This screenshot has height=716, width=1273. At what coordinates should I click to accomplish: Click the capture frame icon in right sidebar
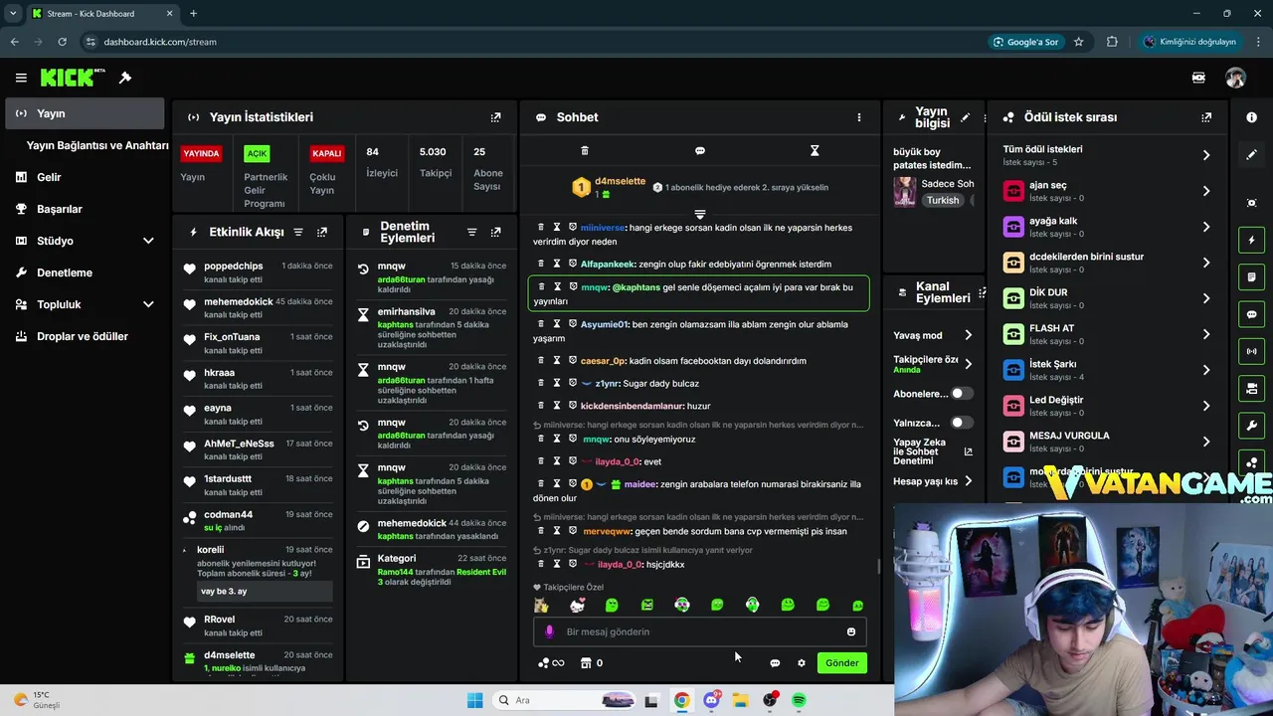point(1251,203)
